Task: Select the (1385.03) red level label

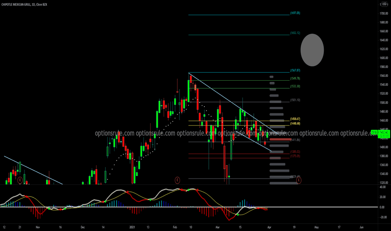Action: pos(295,152)
